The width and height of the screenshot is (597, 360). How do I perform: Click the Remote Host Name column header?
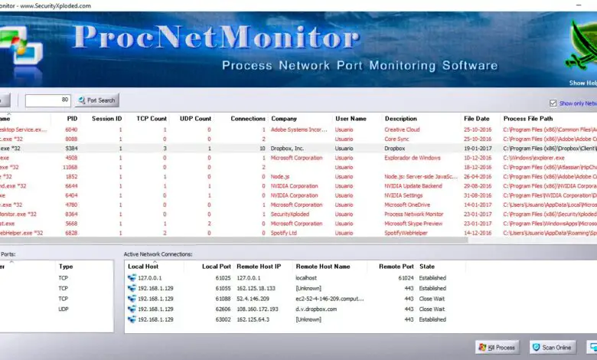tap(323, 267)
